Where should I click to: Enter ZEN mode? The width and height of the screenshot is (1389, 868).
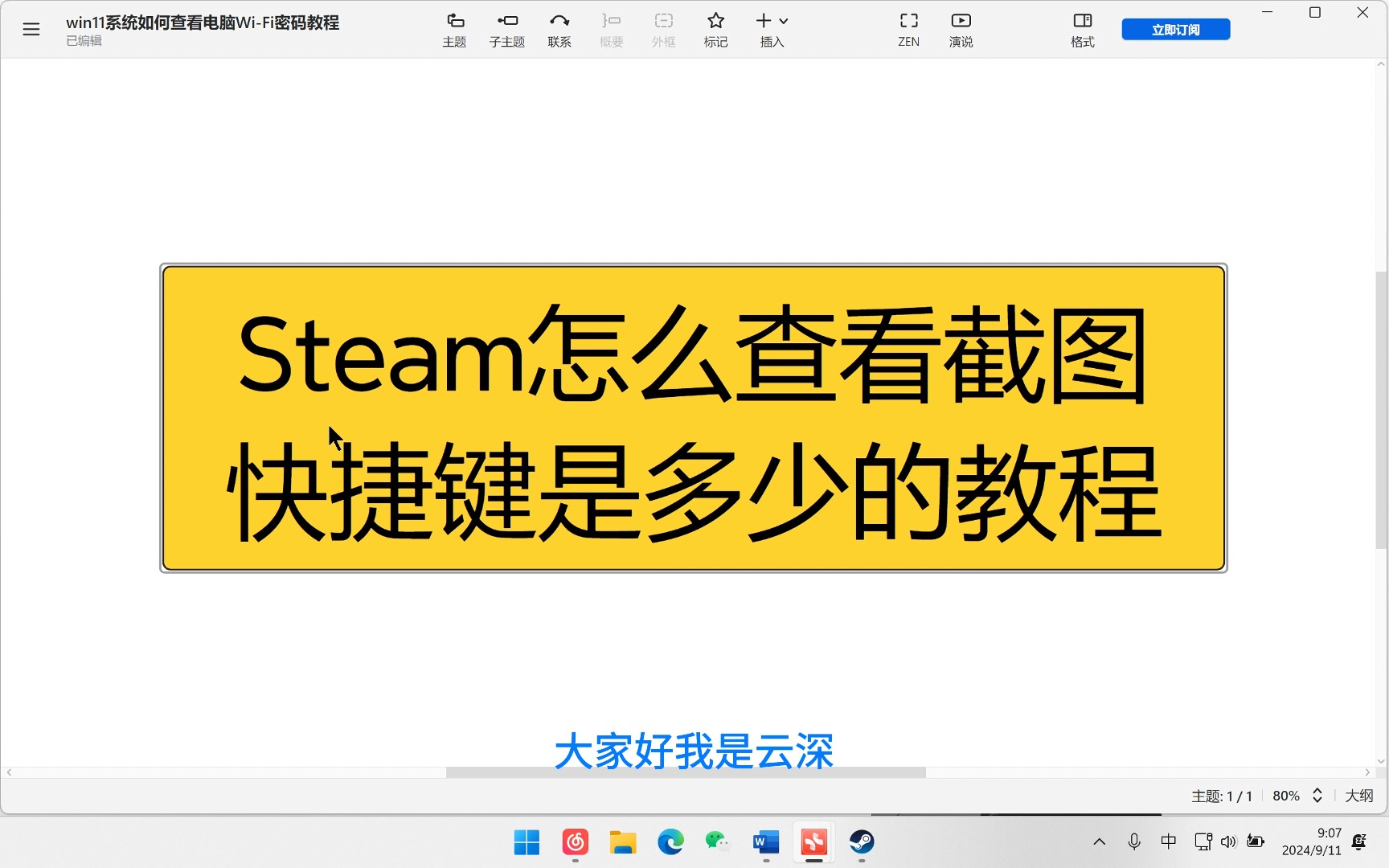point(909,30)
